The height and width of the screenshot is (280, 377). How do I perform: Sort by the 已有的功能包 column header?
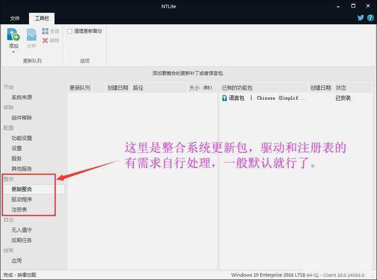pos(264,88)
